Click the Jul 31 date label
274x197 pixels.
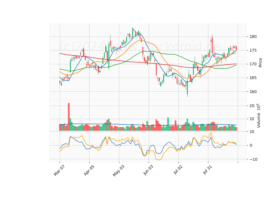tap(207, 170)
